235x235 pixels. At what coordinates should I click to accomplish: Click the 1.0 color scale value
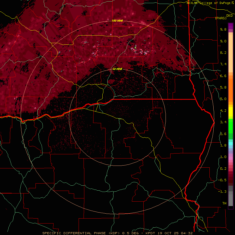[x=223, y=157]
